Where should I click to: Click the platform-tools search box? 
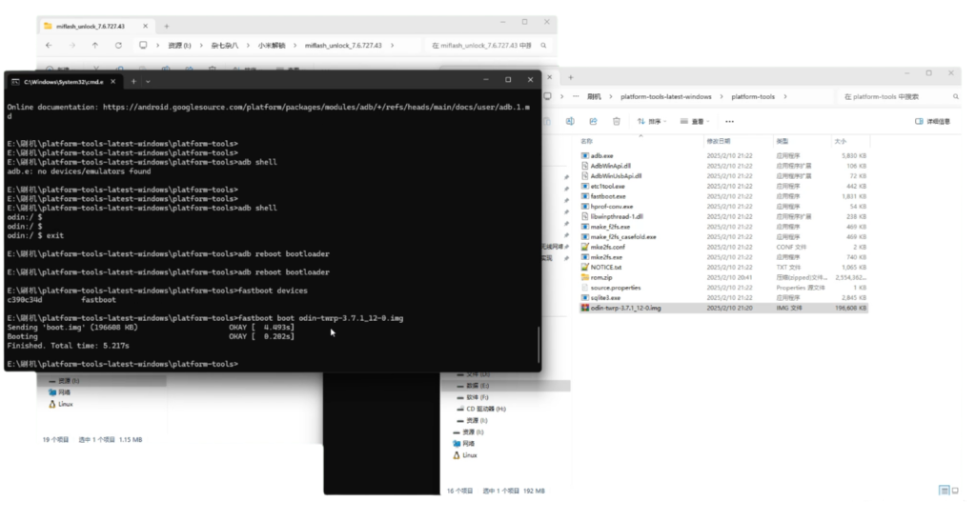[x=891, y=96]
